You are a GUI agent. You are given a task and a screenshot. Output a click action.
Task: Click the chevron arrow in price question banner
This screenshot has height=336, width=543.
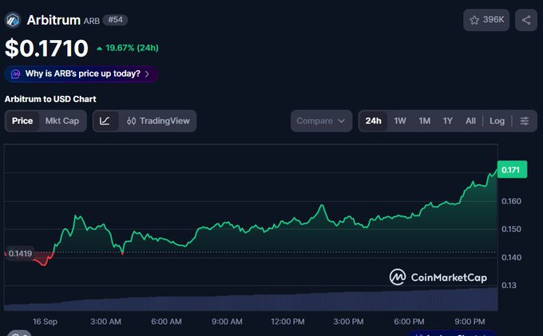[147, 74]
